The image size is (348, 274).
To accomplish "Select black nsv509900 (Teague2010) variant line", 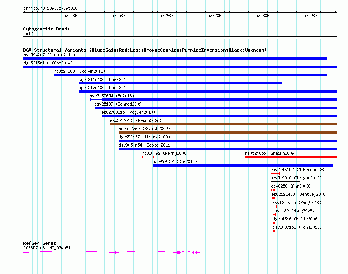I will pyautogui.click(x=285, y=182).
